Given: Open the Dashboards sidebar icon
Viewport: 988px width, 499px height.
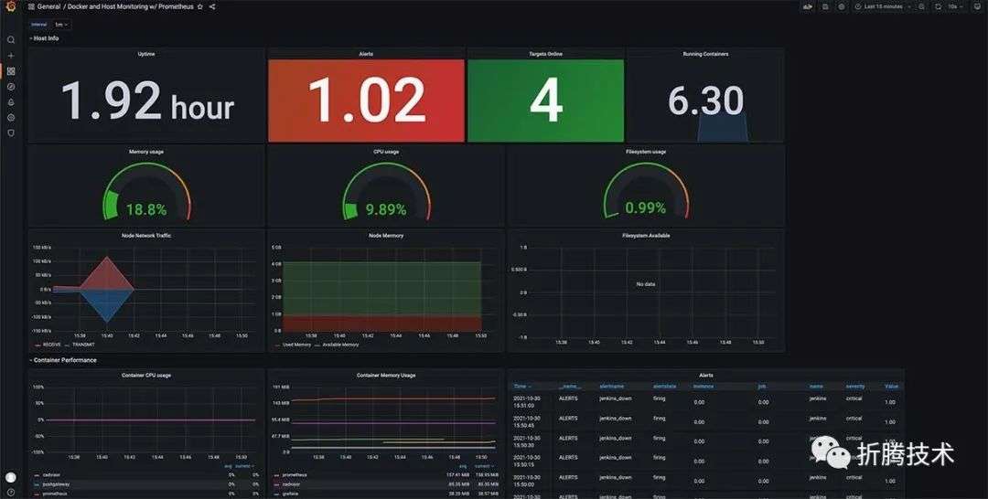Looking at the screenshot, I should click(11, 71).
